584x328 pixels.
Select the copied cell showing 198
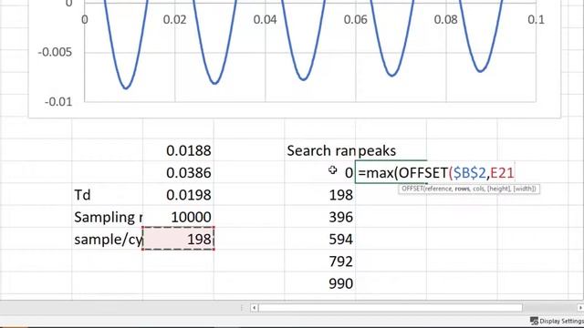click(178, 239)
